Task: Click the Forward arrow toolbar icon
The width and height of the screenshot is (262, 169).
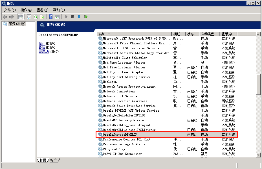Action: (x=12, y=17)
